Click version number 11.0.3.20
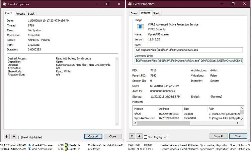The height and width of the screenshot is (151, 251). coord(154,39)
